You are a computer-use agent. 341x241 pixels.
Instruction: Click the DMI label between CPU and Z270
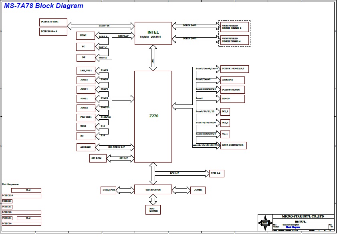(x=153, y=61)
